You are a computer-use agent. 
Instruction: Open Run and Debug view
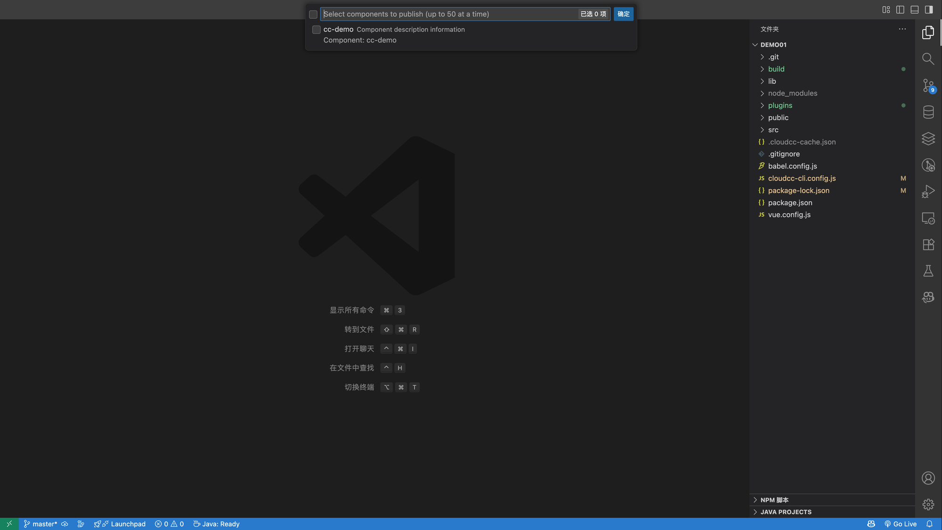(928, 191)
